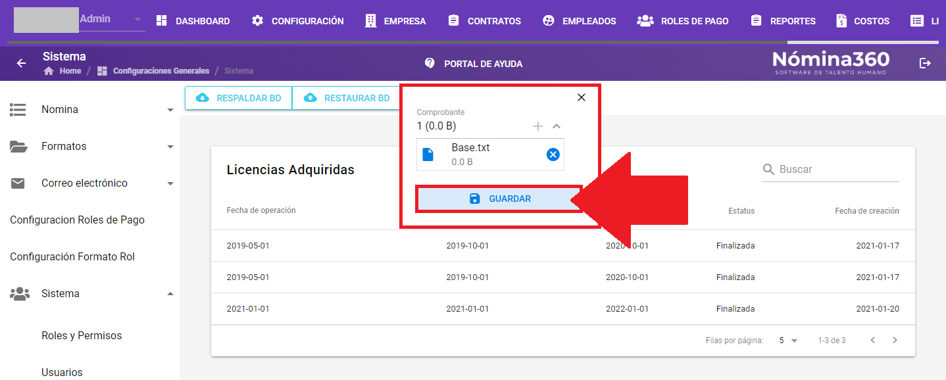Open Configuración Formato Rol
Viewport: 946px width, 380px height.
72,257
